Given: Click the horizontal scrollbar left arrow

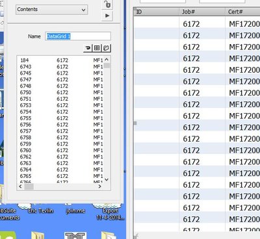Looking at the screenshot, I should tap(21, 186).
